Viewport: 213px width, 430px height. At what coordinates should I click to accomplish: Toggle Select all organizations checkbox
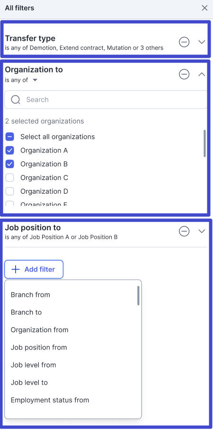click(x=10, y=137)
